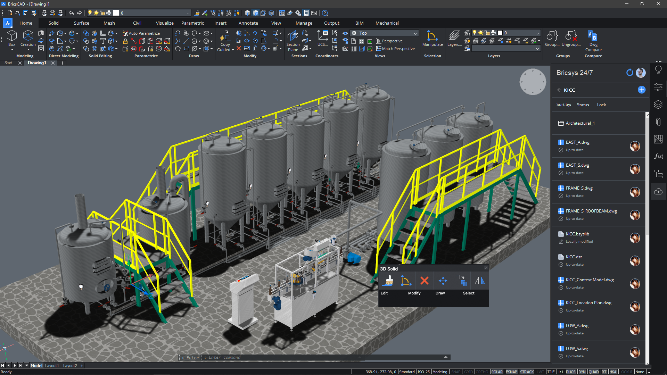Enable SNAP mode in status bar
667x375 pixels.
coord(455,371)
